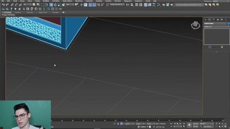Open the Render Setup teapot icon
The height and width of the screenshot is (129, 230).
(x=164, y=5)
